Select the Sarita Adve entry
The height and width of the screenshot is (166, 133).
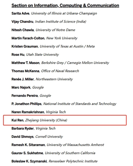point(54,13)
